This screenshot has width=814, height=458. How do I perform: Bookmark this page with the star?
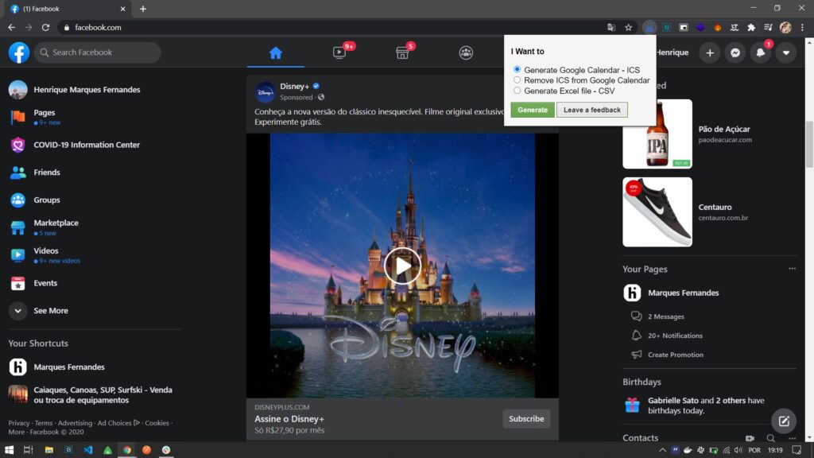coord(628,28)
